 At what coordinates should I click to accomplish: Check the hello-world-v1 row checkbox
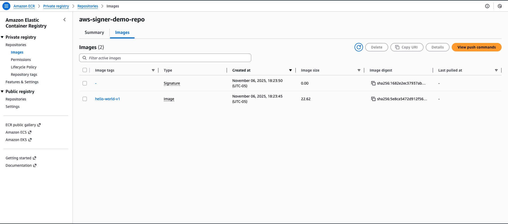pos(85,99)
